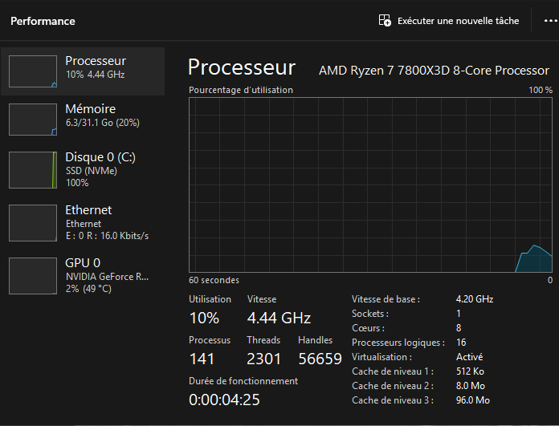The width and height of the screenshot is (559, 426).
Task: Open the Mémoire performance entry
Action: click(83, 120)
